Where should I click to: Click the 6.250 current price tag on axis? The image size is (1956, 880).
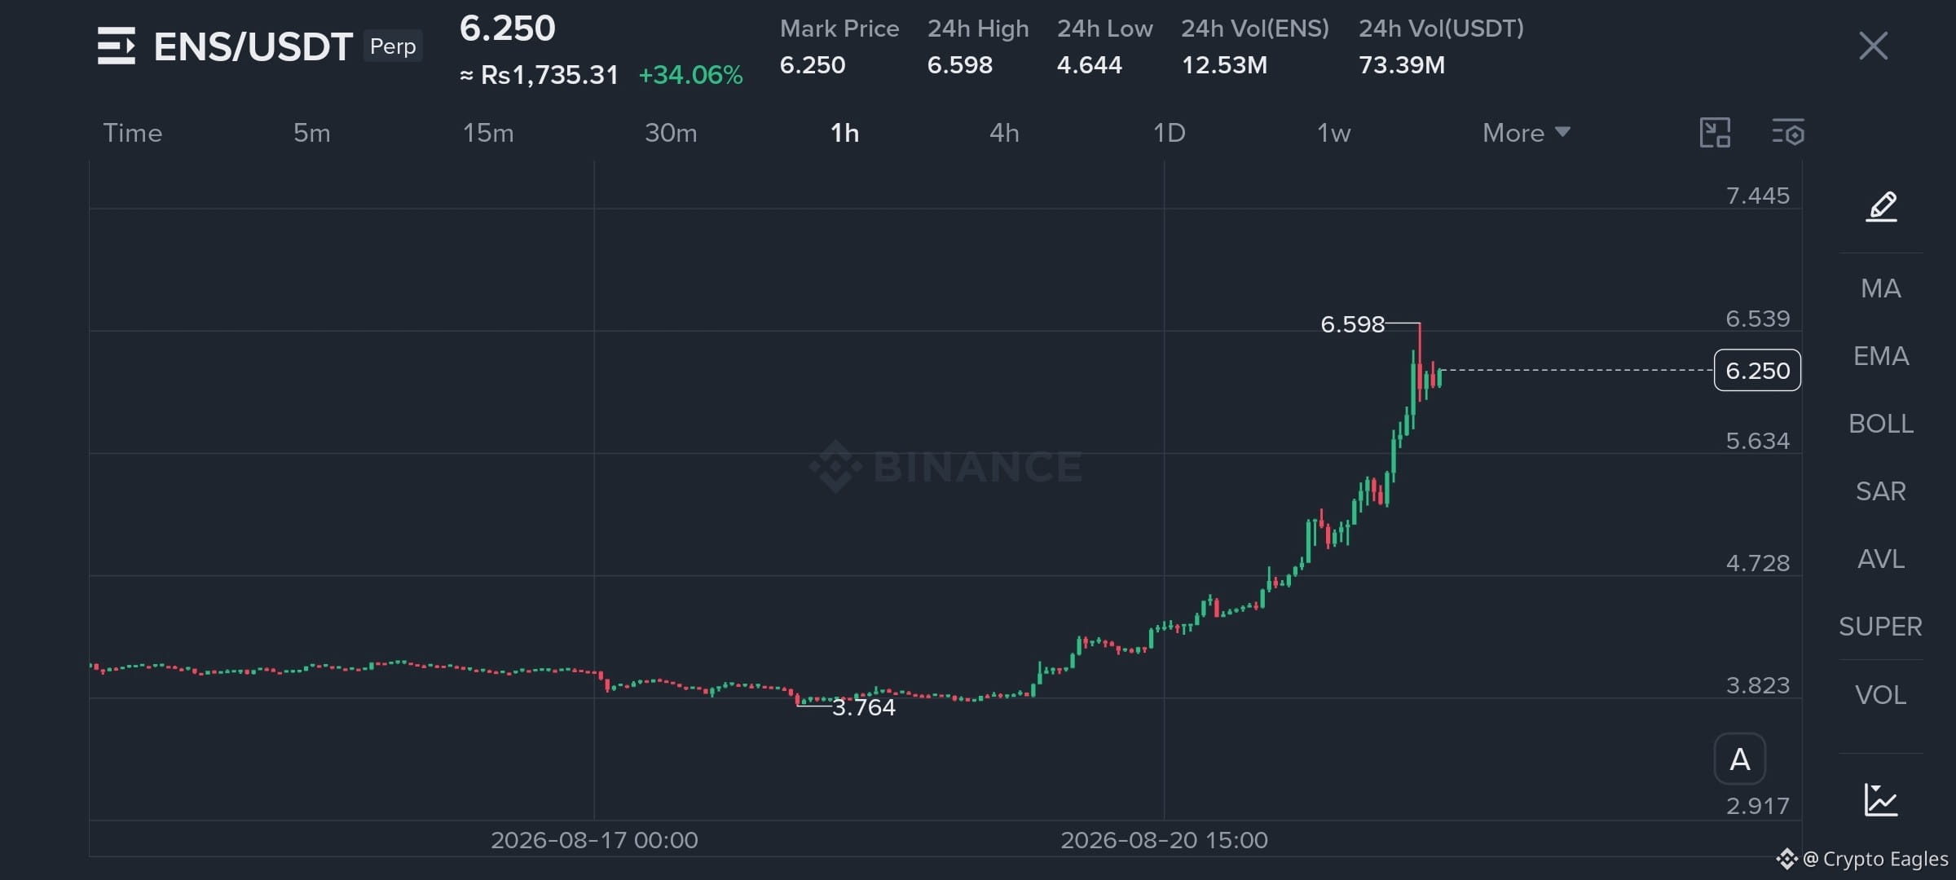click(1757, 370)
